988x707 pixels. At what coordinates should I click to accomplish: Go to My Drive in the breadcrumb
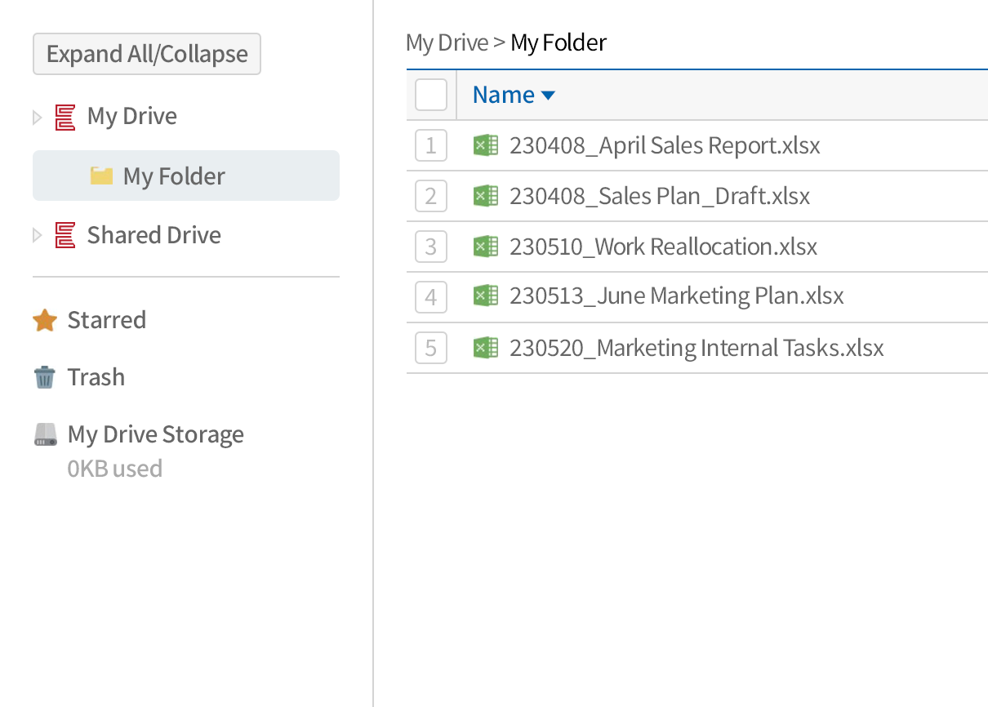coord(447,42)
